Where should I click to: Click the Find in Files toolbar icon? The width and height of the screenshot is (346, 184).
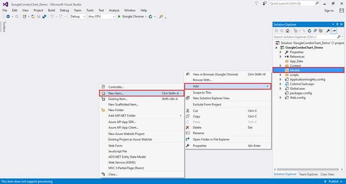(x=161, y=16)
